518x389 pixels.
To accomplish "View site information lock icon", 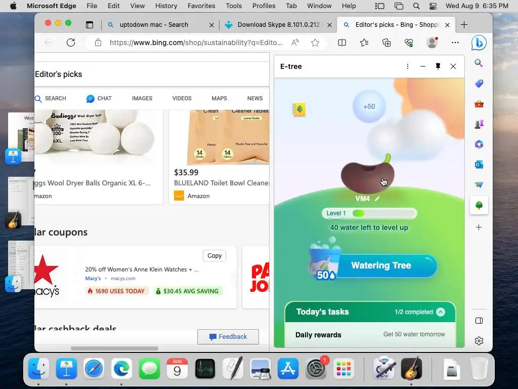I will coord(98,43).
